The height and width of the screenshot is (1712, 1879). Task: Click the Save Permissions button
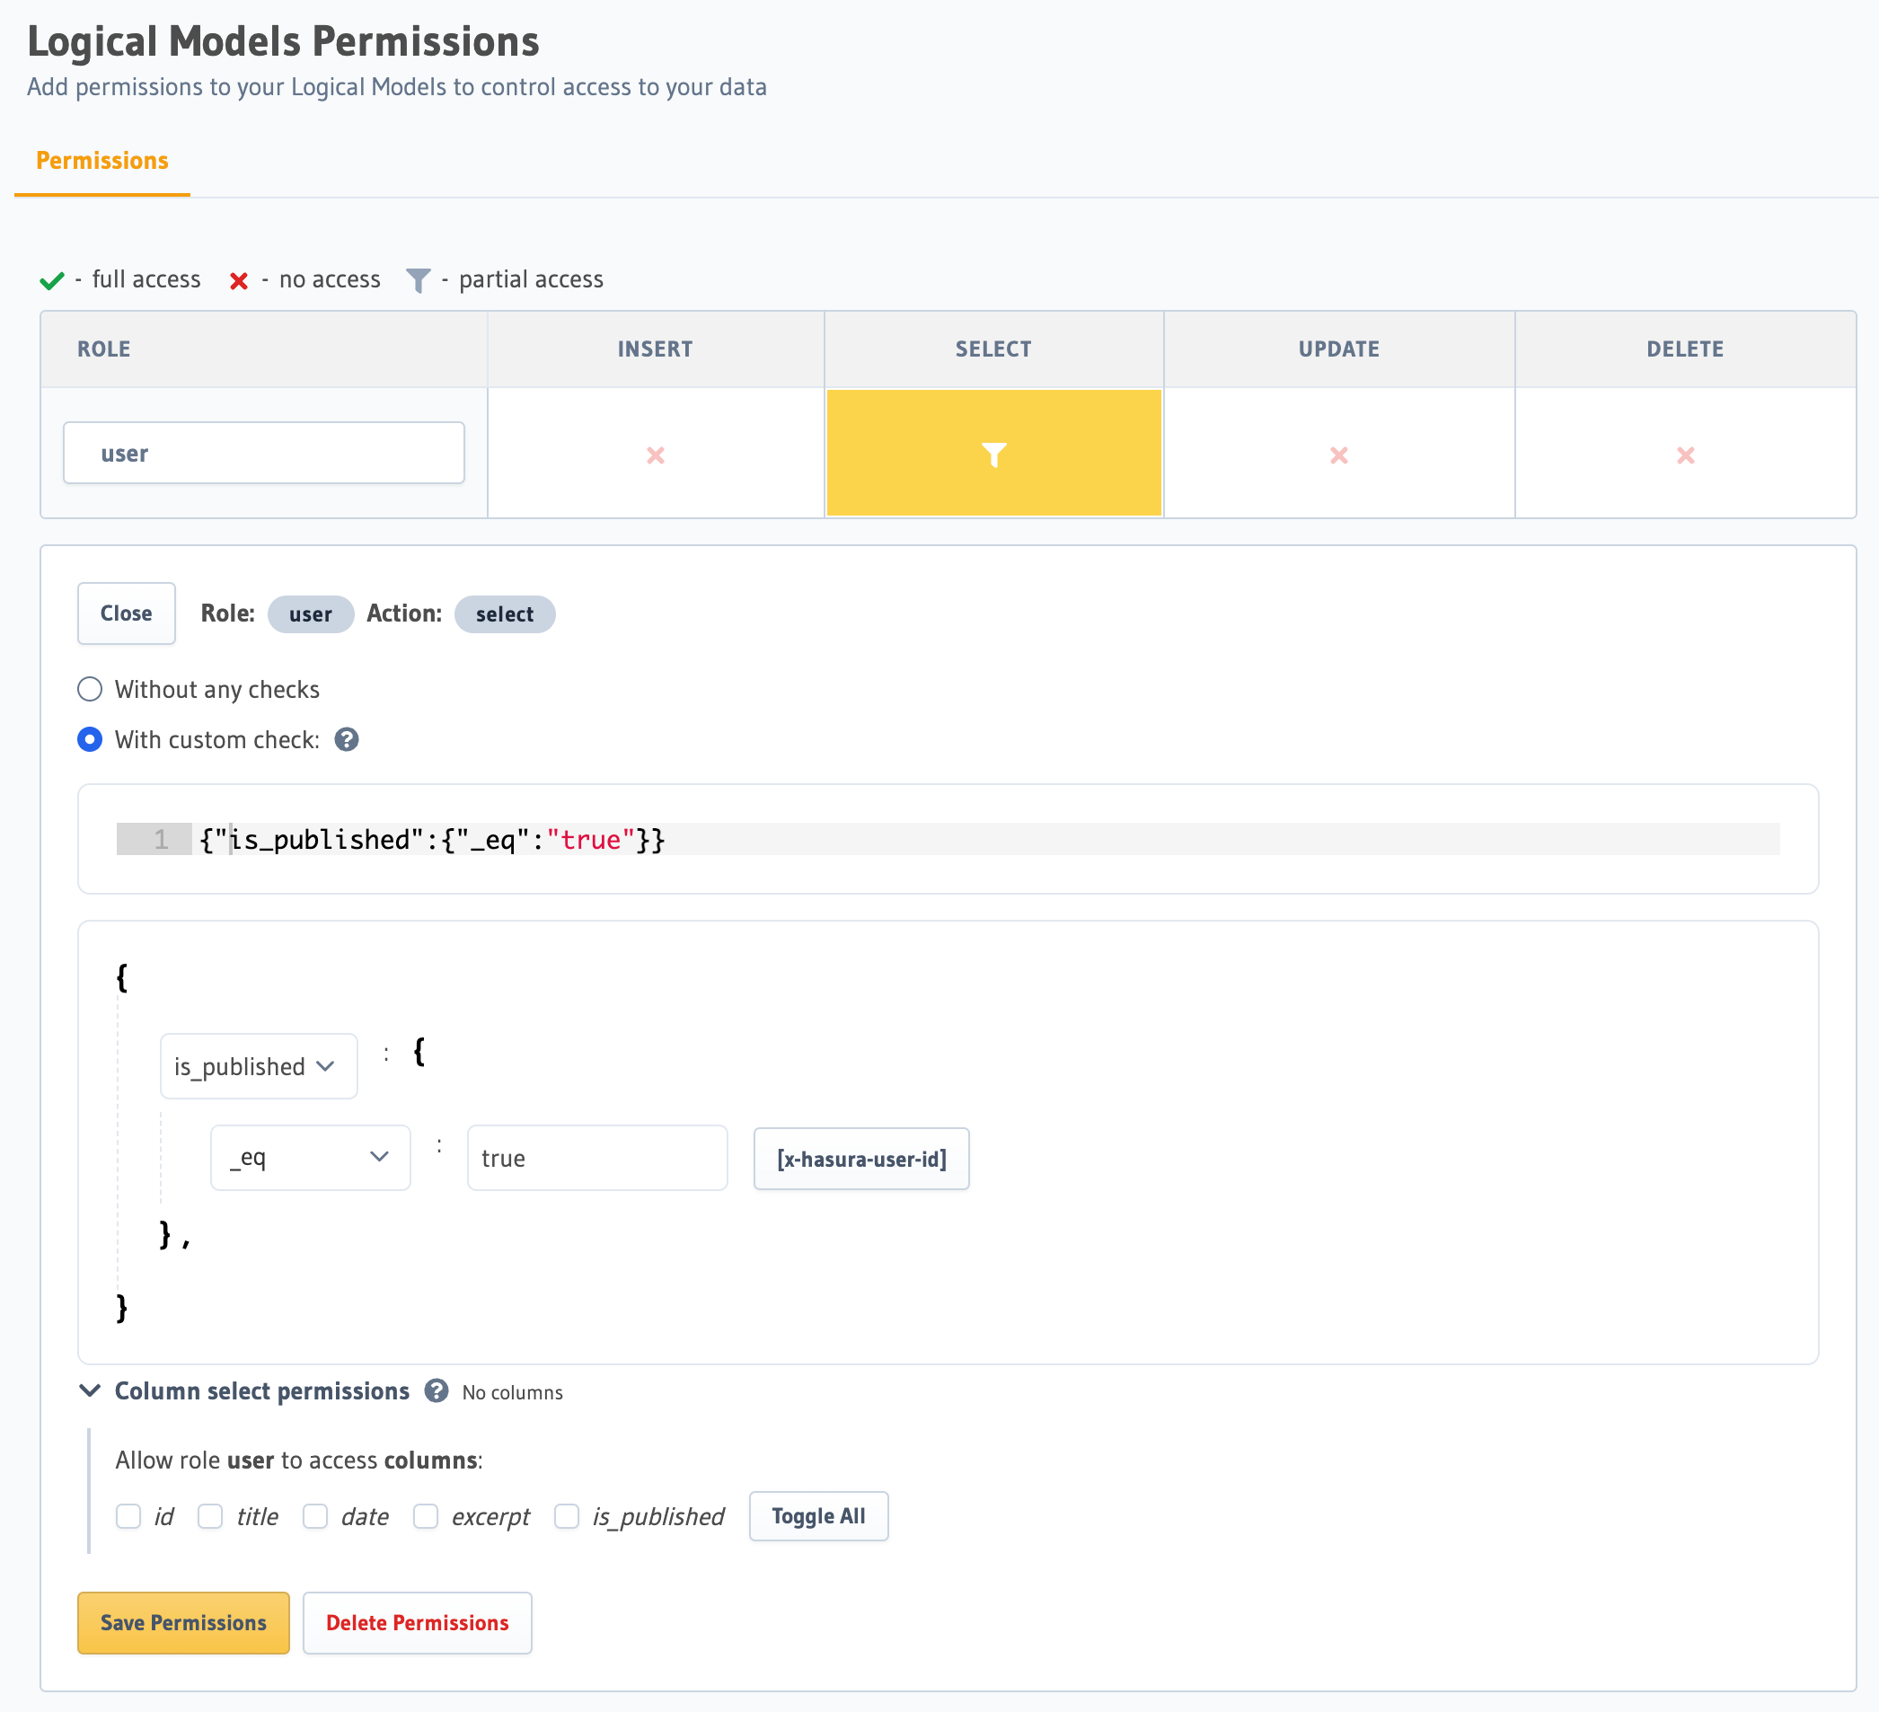(182, 1622)
